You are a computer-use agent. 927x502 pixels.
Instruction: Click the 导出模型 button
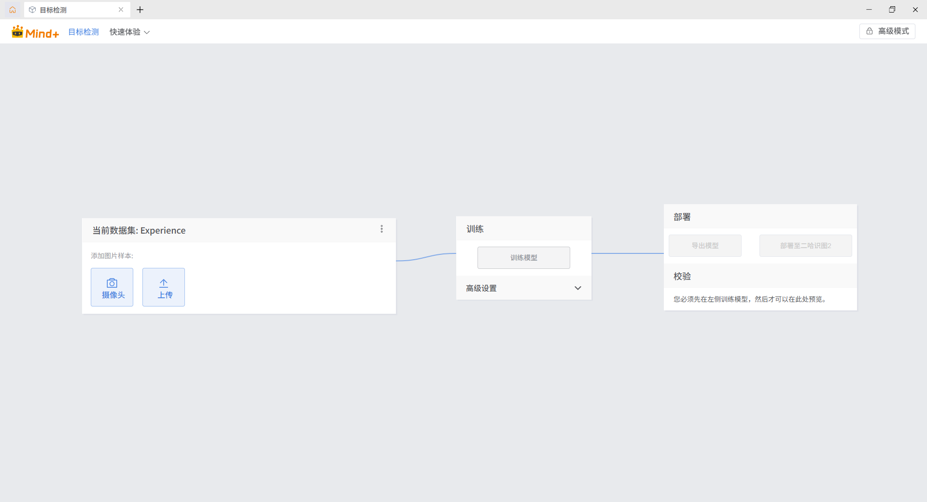pyautogui.click(x=705, y=246)
